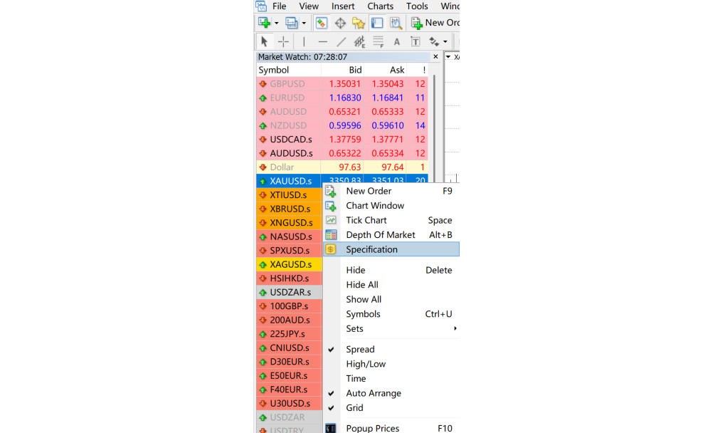This screenshot has height=433, width=725.
Task: Click the Symbol column header
Action: [x=289, y=70]
